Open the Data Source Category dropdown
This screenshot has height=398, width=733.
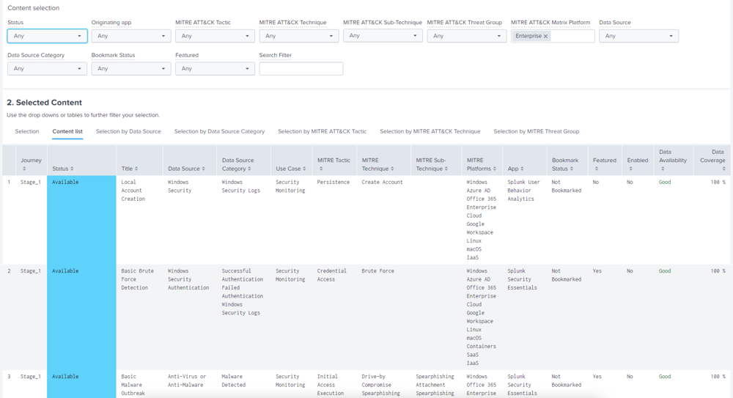[47, 69]
